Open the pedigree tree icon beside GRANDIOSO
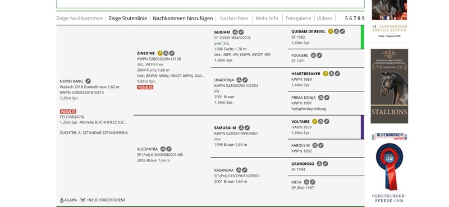Screen dimensions: 449x207 coord(319,164)
